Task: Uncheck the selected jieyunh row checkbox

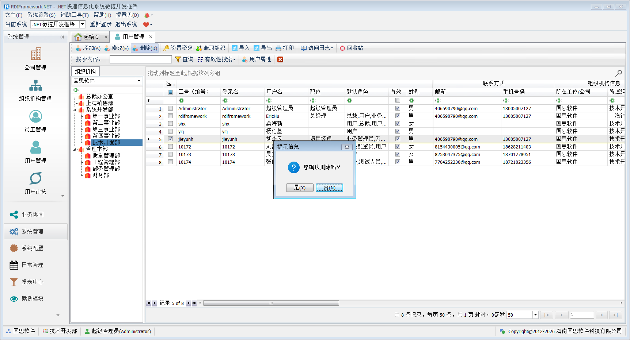Action: tap(170, 139)
